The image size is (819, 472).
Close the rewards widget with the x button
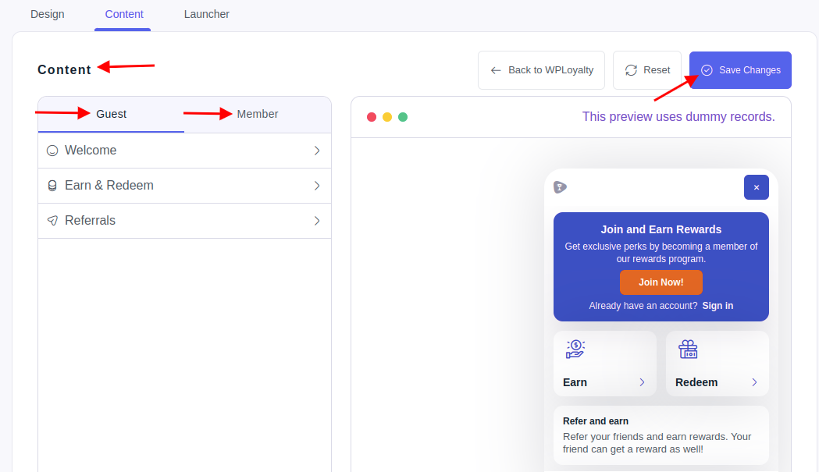756,187
